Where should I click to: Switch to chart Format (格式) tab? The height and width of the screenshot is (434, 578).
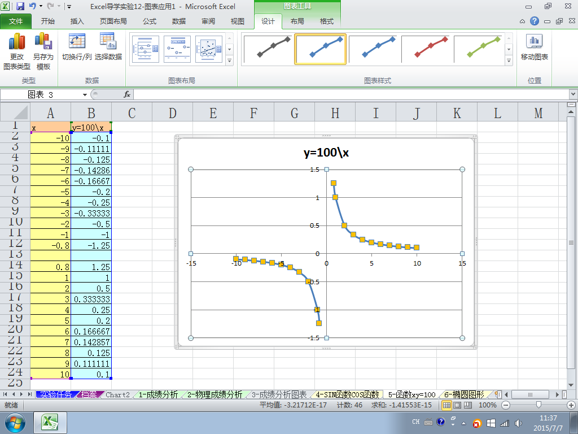[x=327, y=21]
